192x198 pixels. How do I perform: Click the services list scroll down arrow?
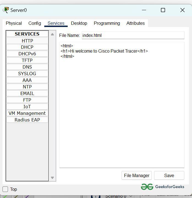click(52, 178)
